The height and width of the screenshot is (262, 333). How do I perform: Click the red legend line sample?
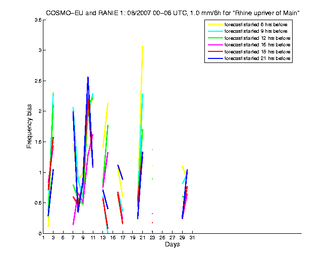click(x=215, y=51)
